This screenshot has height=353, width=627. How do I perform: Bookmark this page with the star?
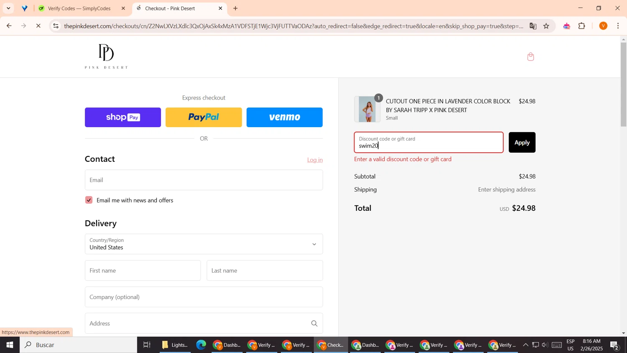546,26
